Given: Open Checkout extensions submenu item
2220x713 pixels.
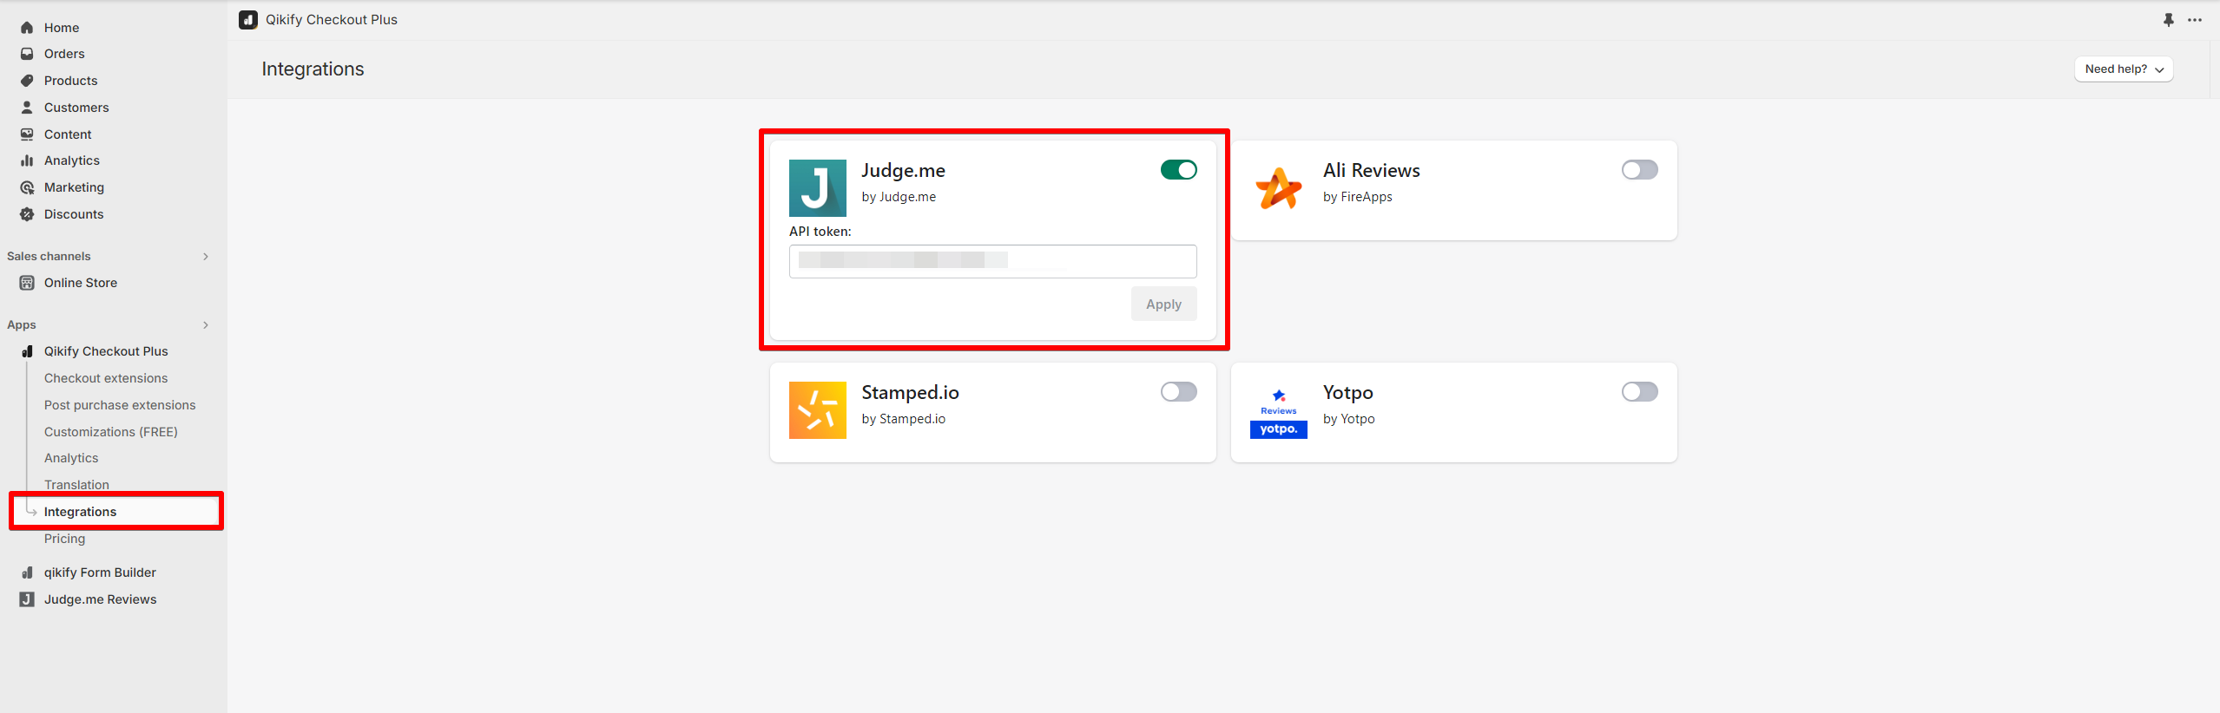Looking at the screenshot, I should tap(106, 378).
